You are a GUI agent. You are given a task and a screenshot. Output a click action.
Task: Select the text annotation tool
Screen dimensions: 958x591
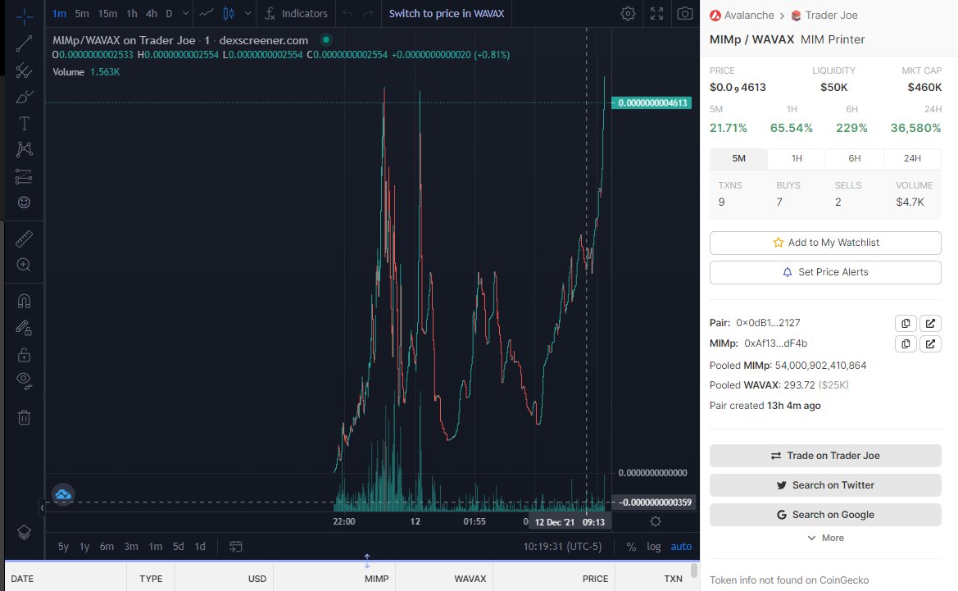(24, 124)
